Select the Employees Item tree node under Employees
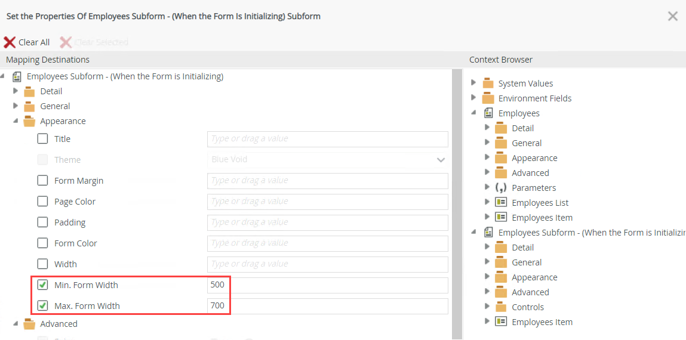This screenshot has height=340, width=686. [542, 218]
